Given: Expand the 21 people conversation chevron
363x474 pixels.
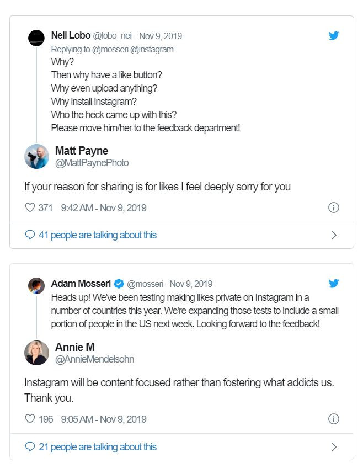Looking at the screenshot, I should pyautogui.click(x=333, y=447).
